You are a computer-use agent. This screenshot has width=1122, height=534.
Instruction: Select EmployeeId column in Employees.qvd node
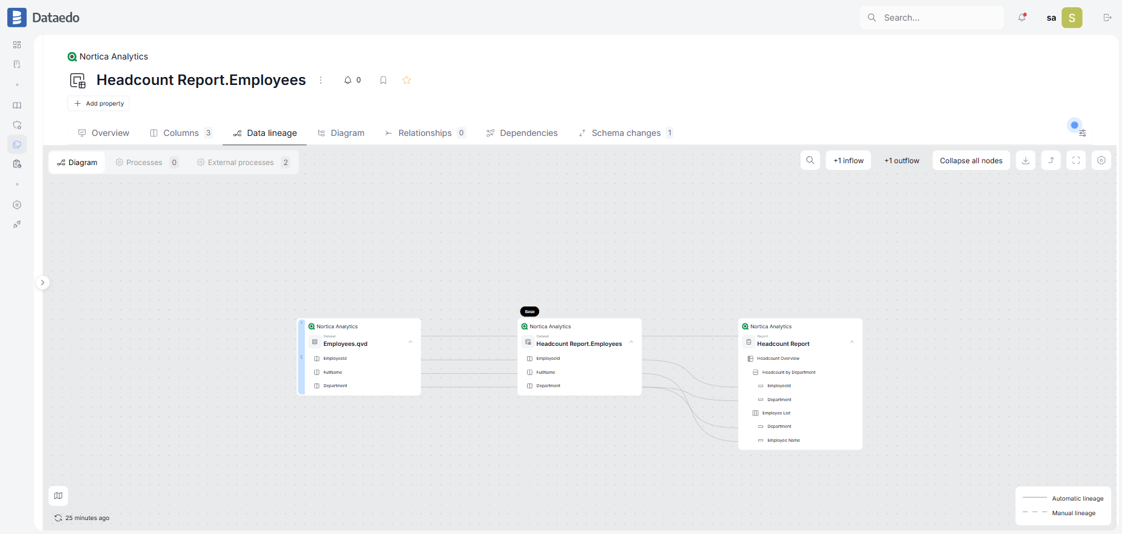tap(335, 359)
